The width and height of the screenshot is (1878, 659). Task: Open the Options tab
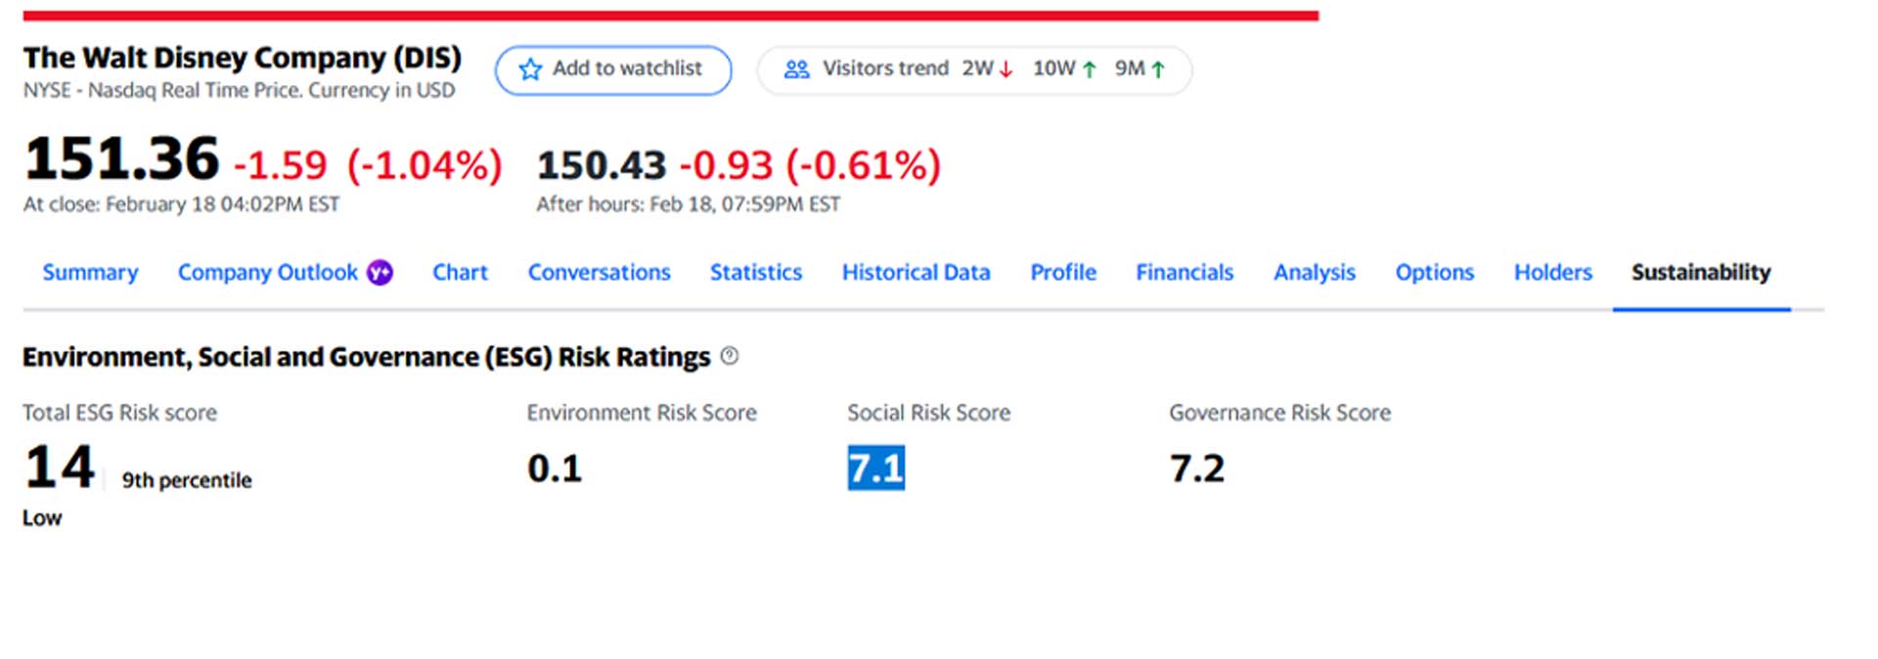(1434, 273)
